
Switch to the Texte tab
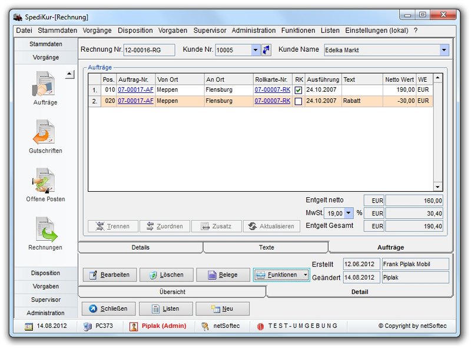(x=266, y=248)
